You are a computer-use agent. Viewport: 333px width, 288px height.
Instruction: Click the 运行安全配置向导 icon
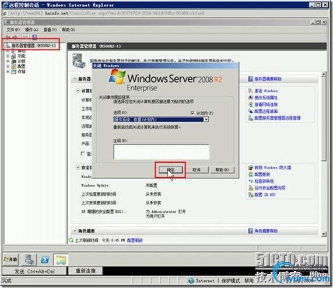pyautogui.click(x=251, y=188)
